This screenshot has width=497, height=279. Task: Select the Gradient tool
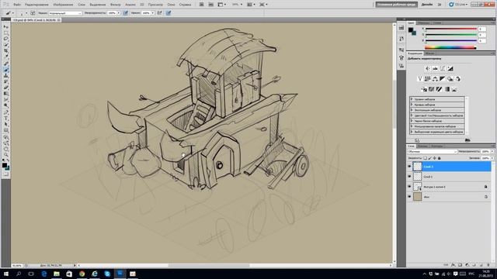pos(6,94)
